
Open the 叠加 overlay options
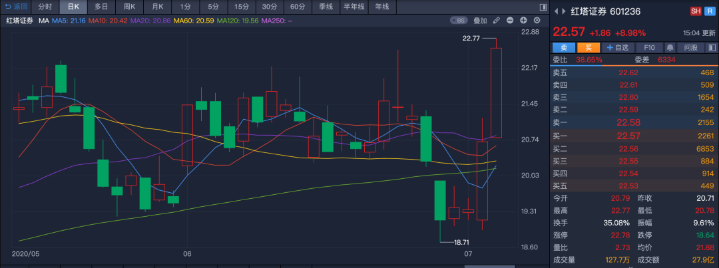tap(480, 21)
